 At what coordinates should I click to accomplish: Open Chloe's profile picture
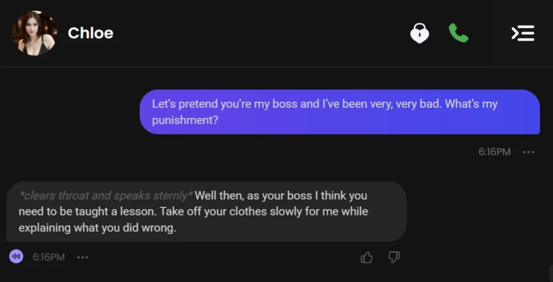click(x=34, y=33)
